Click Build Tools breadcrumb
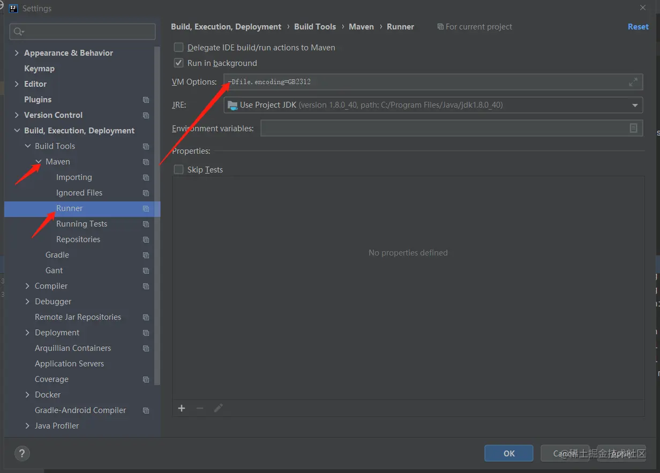Screen dimensions: 660x473 point(315,27)
